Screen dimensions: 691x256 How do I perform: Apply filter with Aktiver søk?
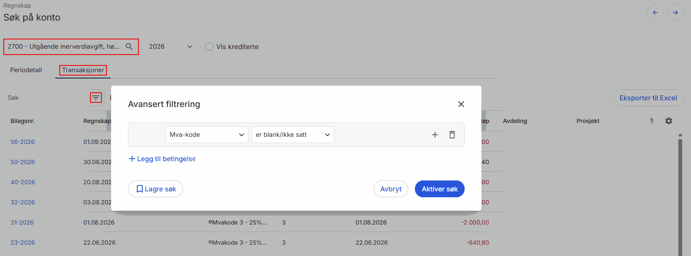440,189
